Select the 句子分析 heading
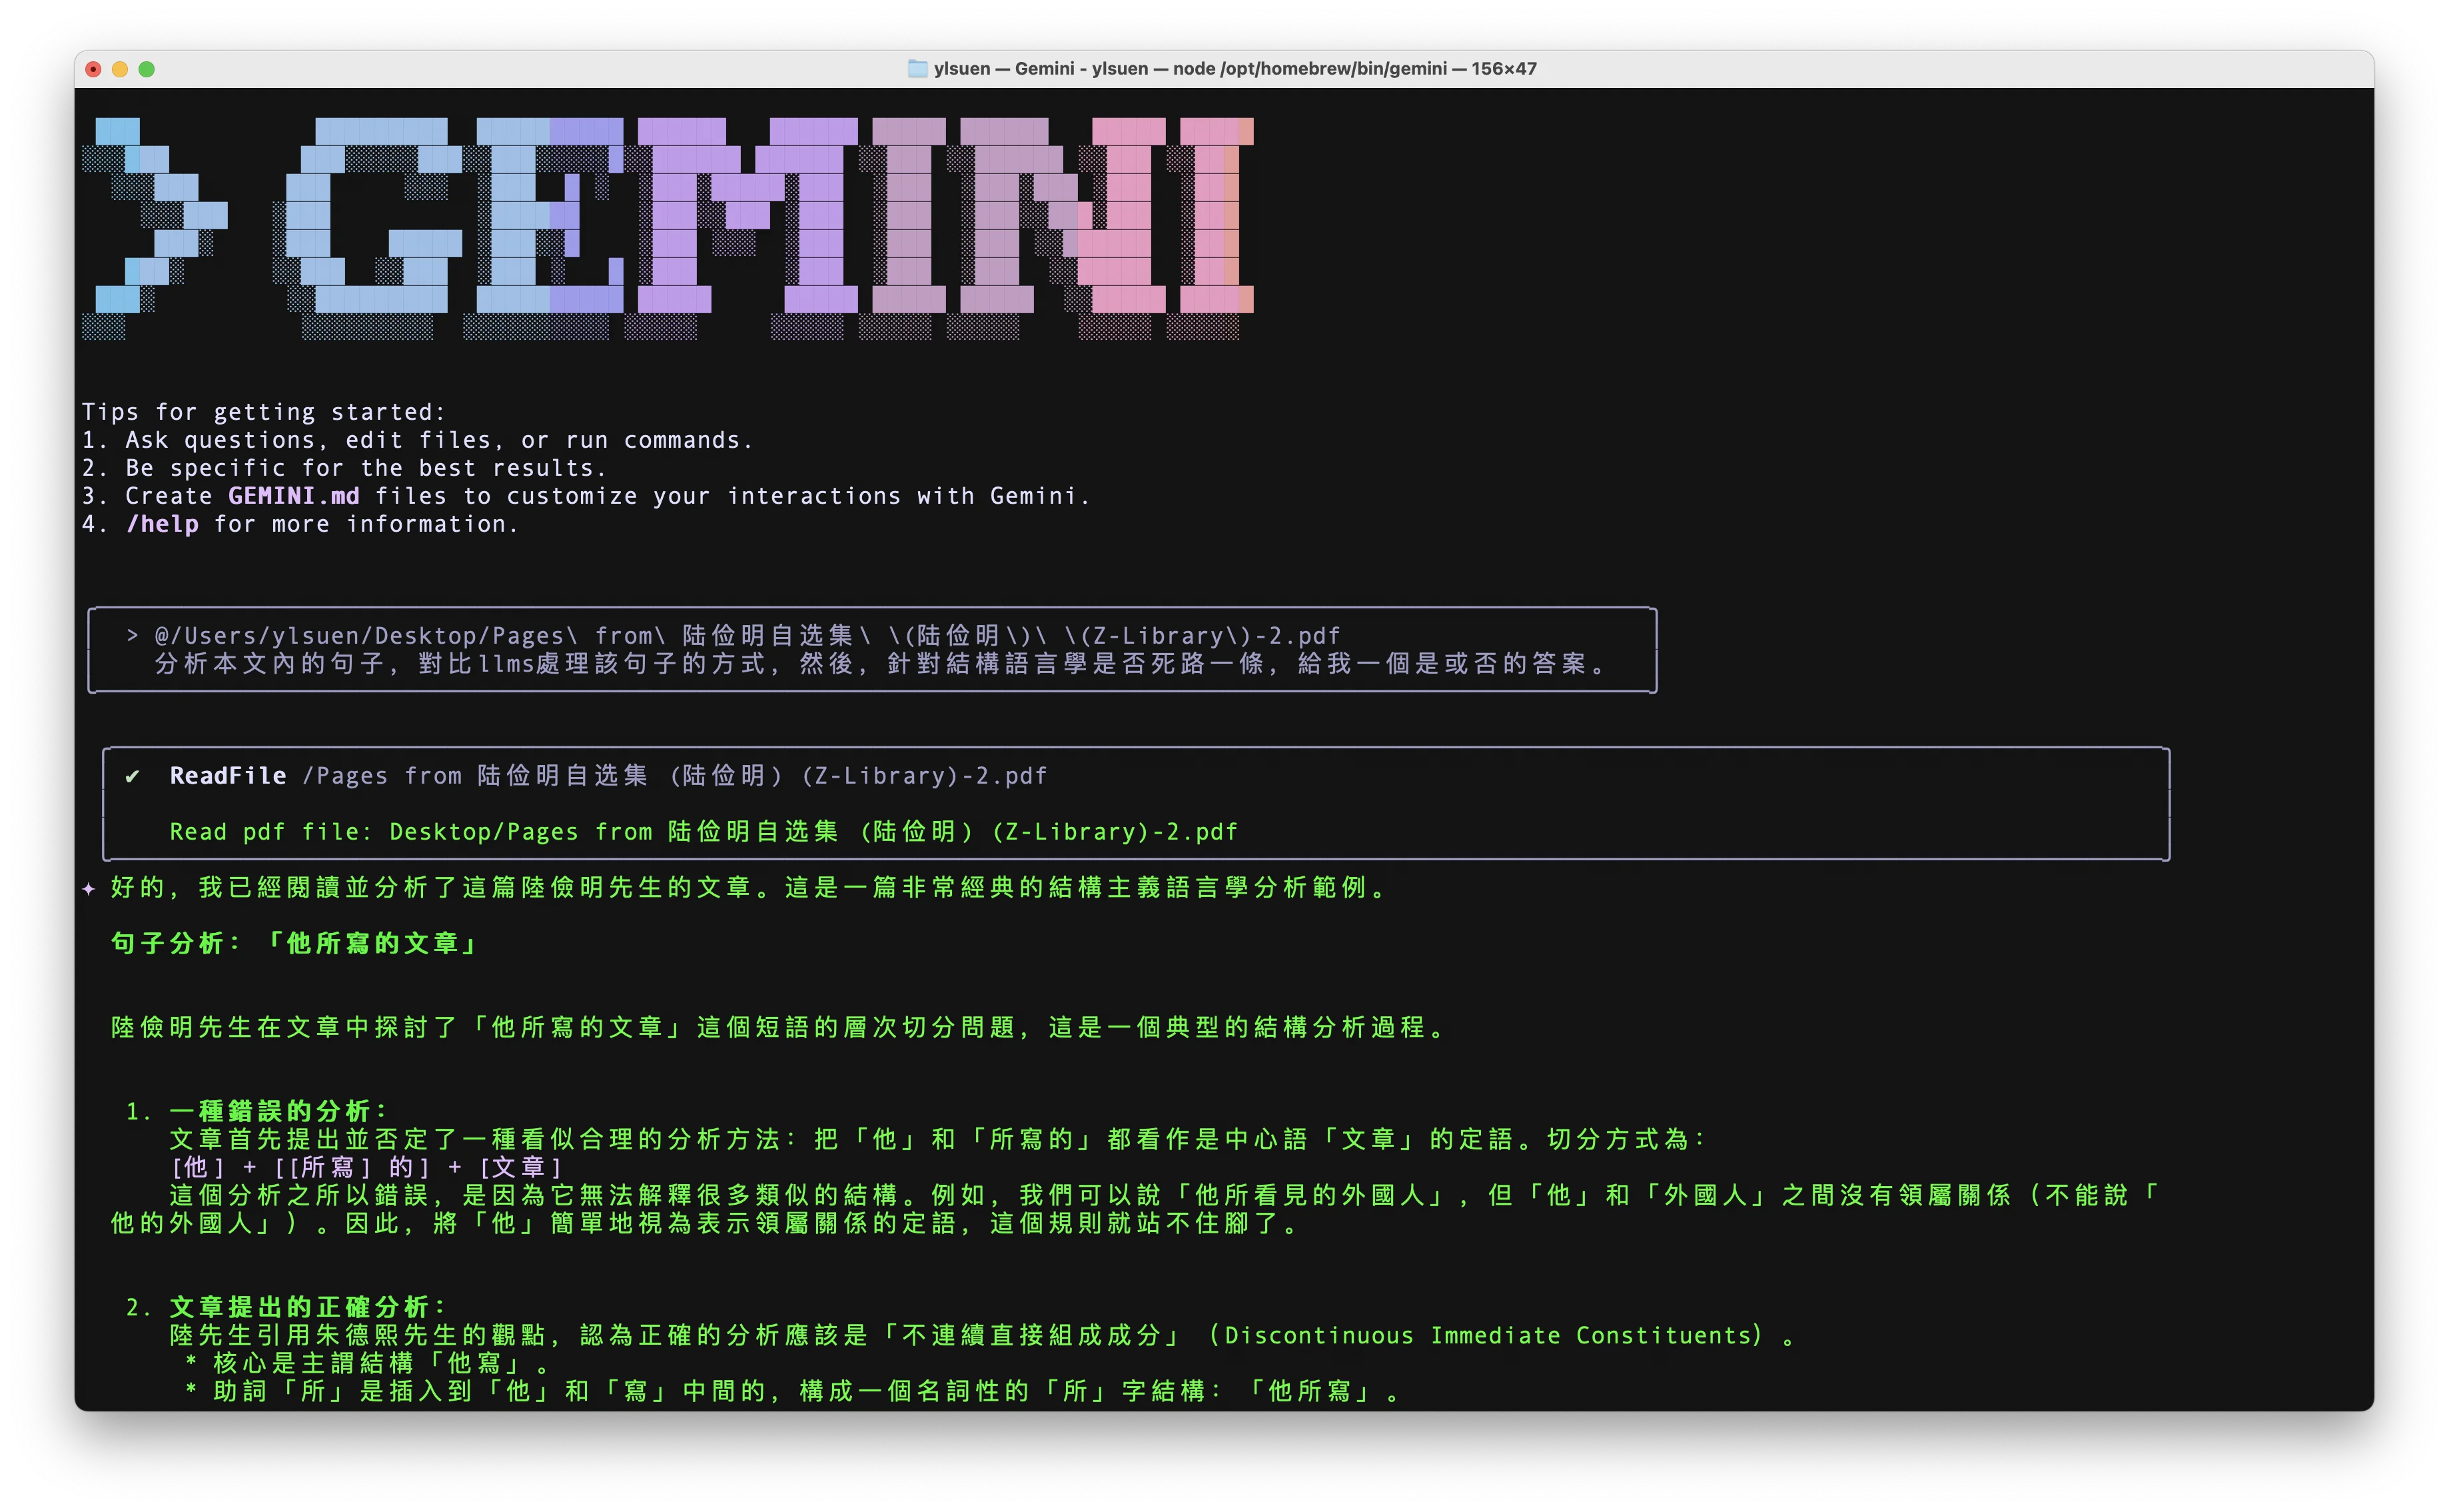2449x1510 pixels. coord(292,943)
